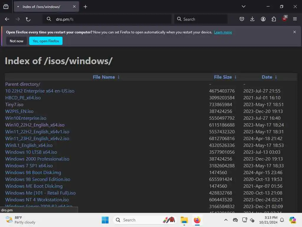Open the List all tabs chevron
The width and height of the screenshot is (302, 227).
pyautogui.click(x=243, y=7)
